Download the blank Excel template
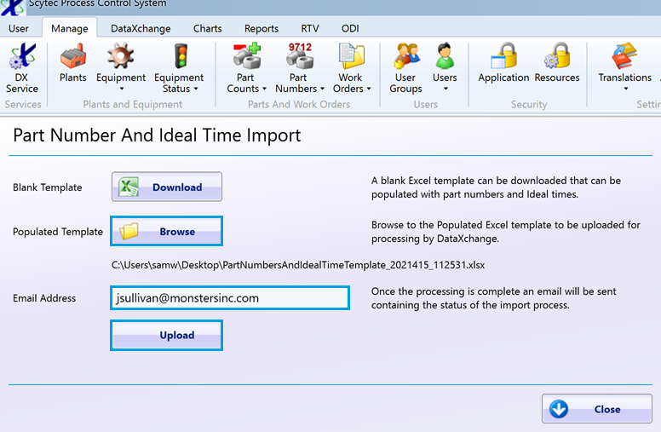661x432 pixels. (x=167, y=187)
